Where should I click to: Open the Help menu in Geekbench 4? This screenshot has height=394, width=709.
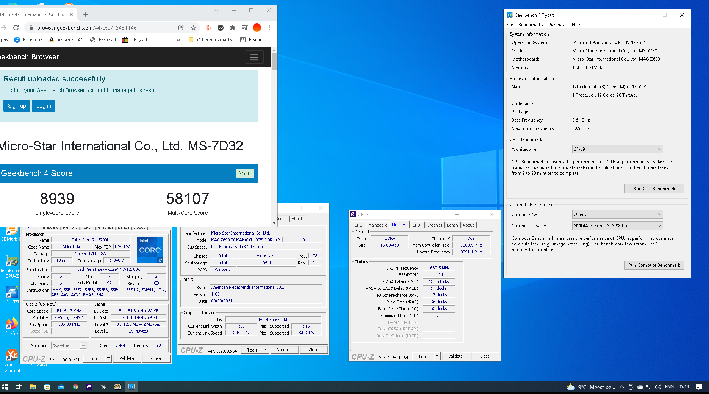point(576,25)
